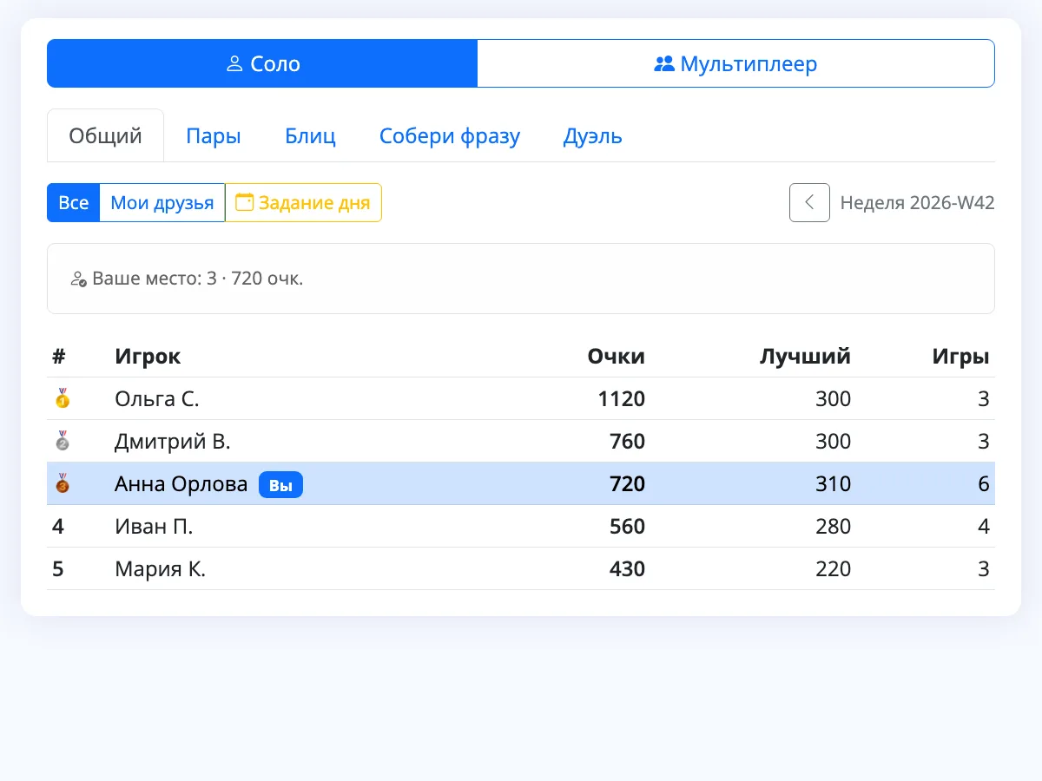The height and width of the screenshot is (781, 1042).
Task: Click the Лучший column header
Action: click(805, 356)
